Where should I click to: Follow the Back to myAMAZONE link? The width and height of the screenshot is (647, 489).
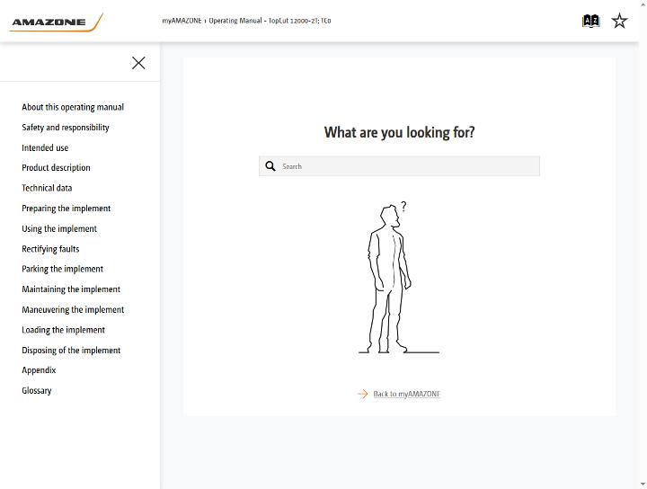[x=407, y=394]
